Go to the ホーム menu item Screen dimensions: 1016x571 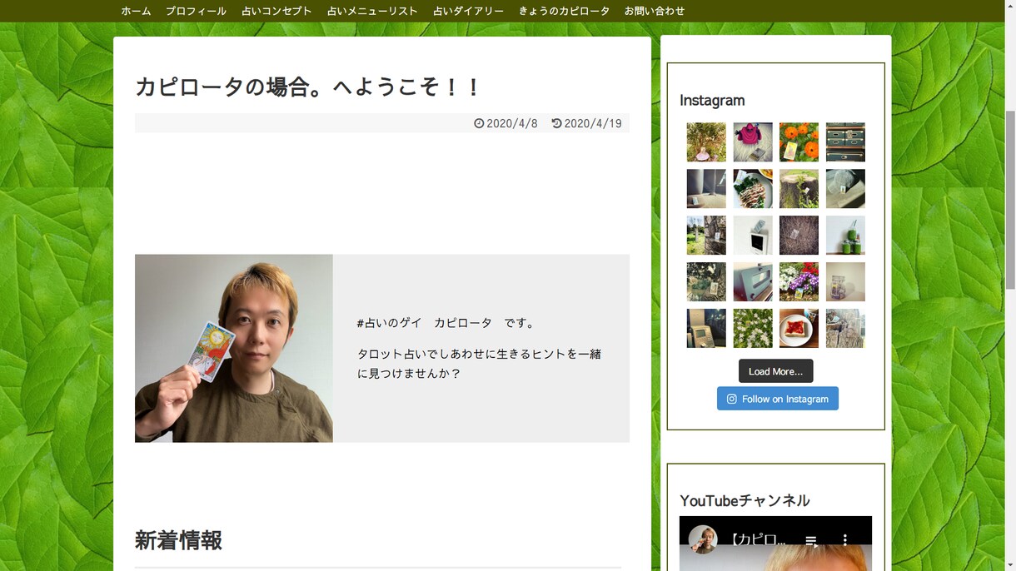click(x=136, y=11)
